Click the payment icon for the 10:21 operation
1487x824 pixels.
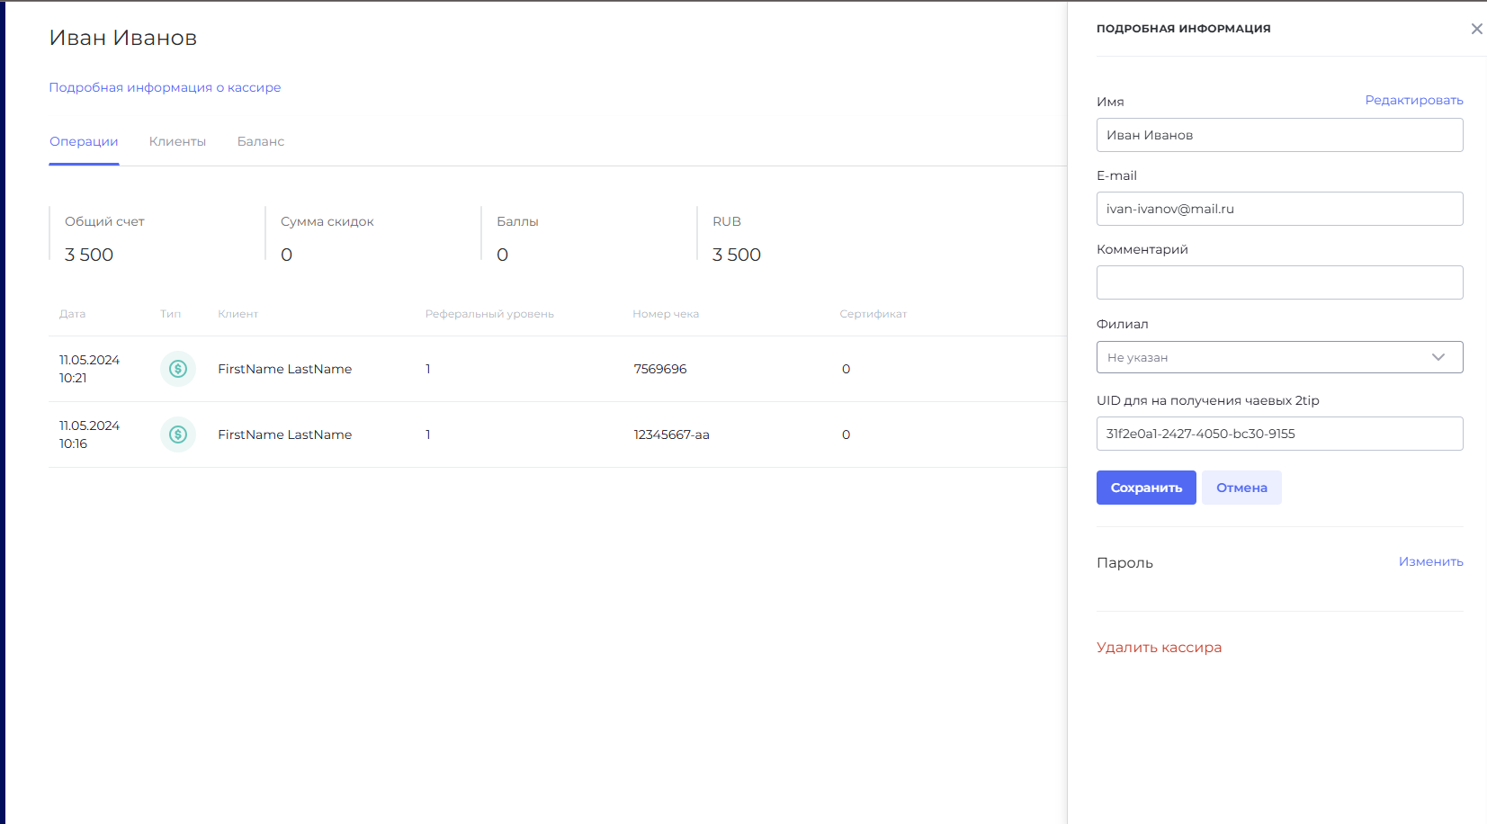click(x=178, y=369)
